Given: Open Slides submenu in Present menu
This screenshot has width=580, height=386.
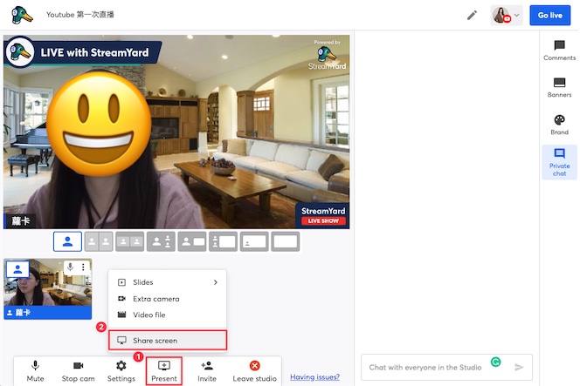Looking at the screenshot, I should pyautogui.click(x=168, y=282).
